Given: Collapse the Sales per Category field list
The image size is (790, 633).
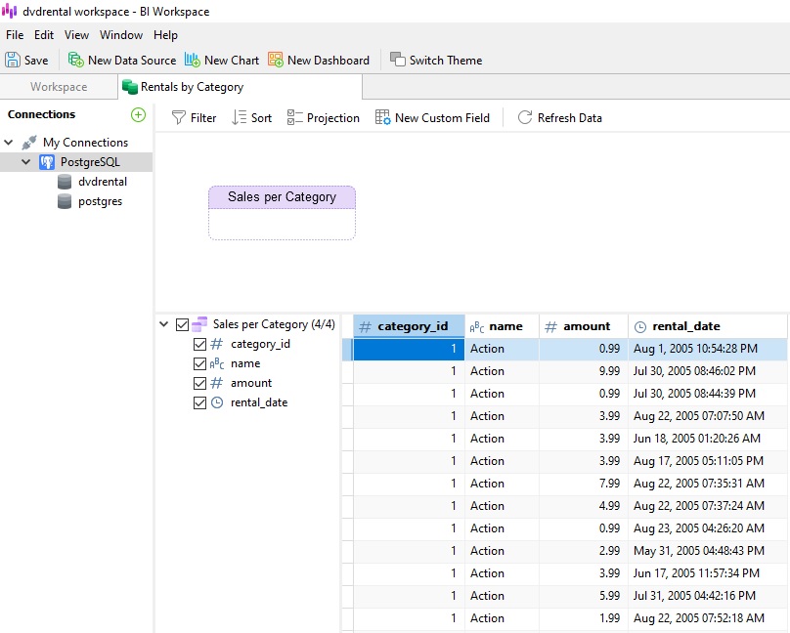Looking at the screenshot, I should coord(163,324).
